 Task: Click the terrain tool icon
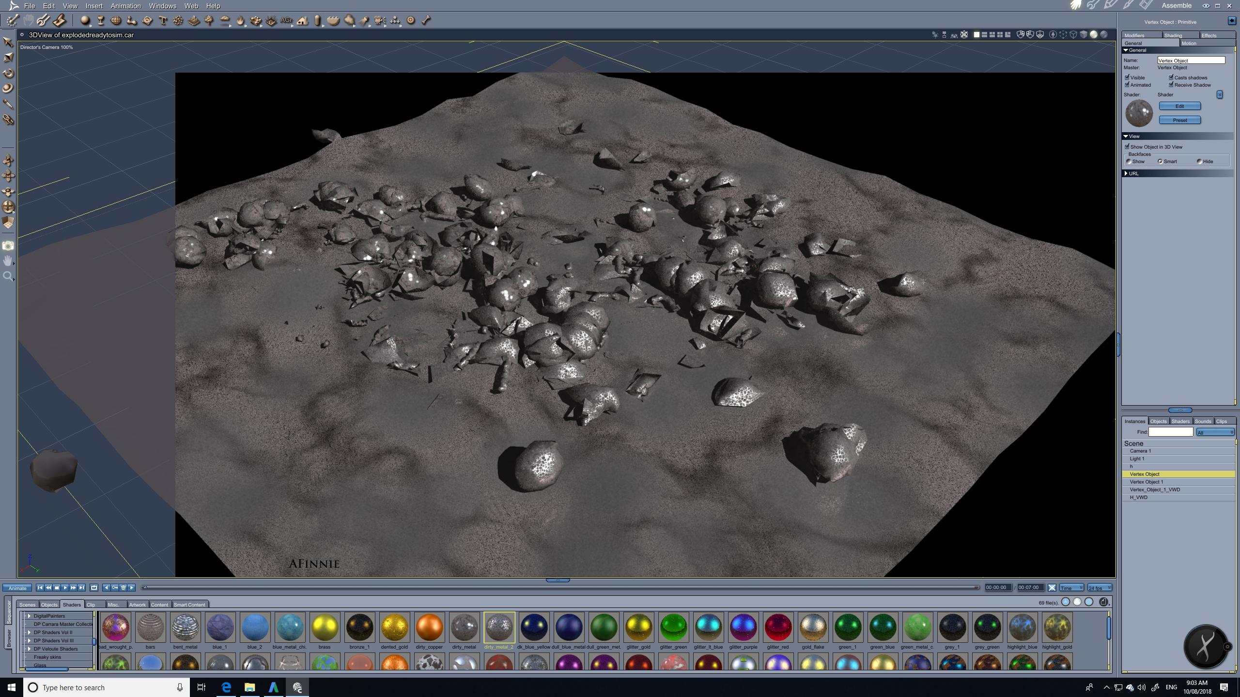[x=194, y=20]
